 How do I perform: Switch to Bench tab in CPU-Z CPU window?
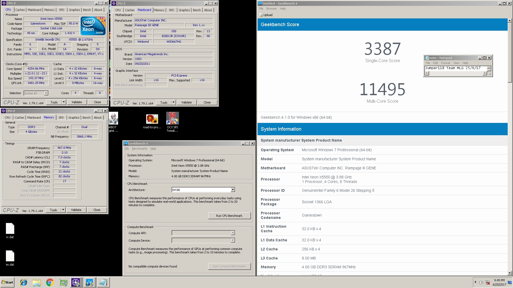(87, 10)
